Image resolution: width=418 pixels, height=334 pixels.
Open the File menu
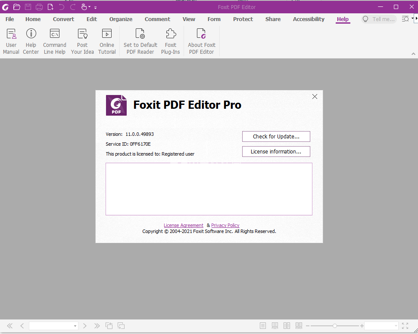point(10,19)
